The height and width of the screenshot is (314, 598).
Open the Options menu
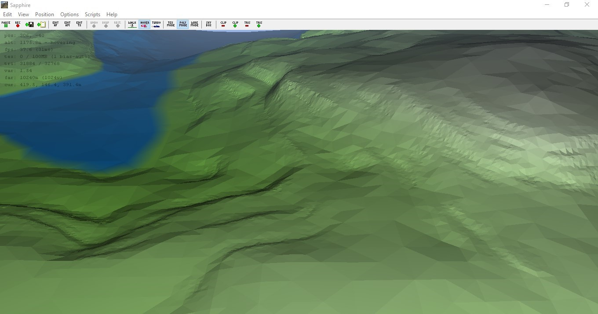69,14
